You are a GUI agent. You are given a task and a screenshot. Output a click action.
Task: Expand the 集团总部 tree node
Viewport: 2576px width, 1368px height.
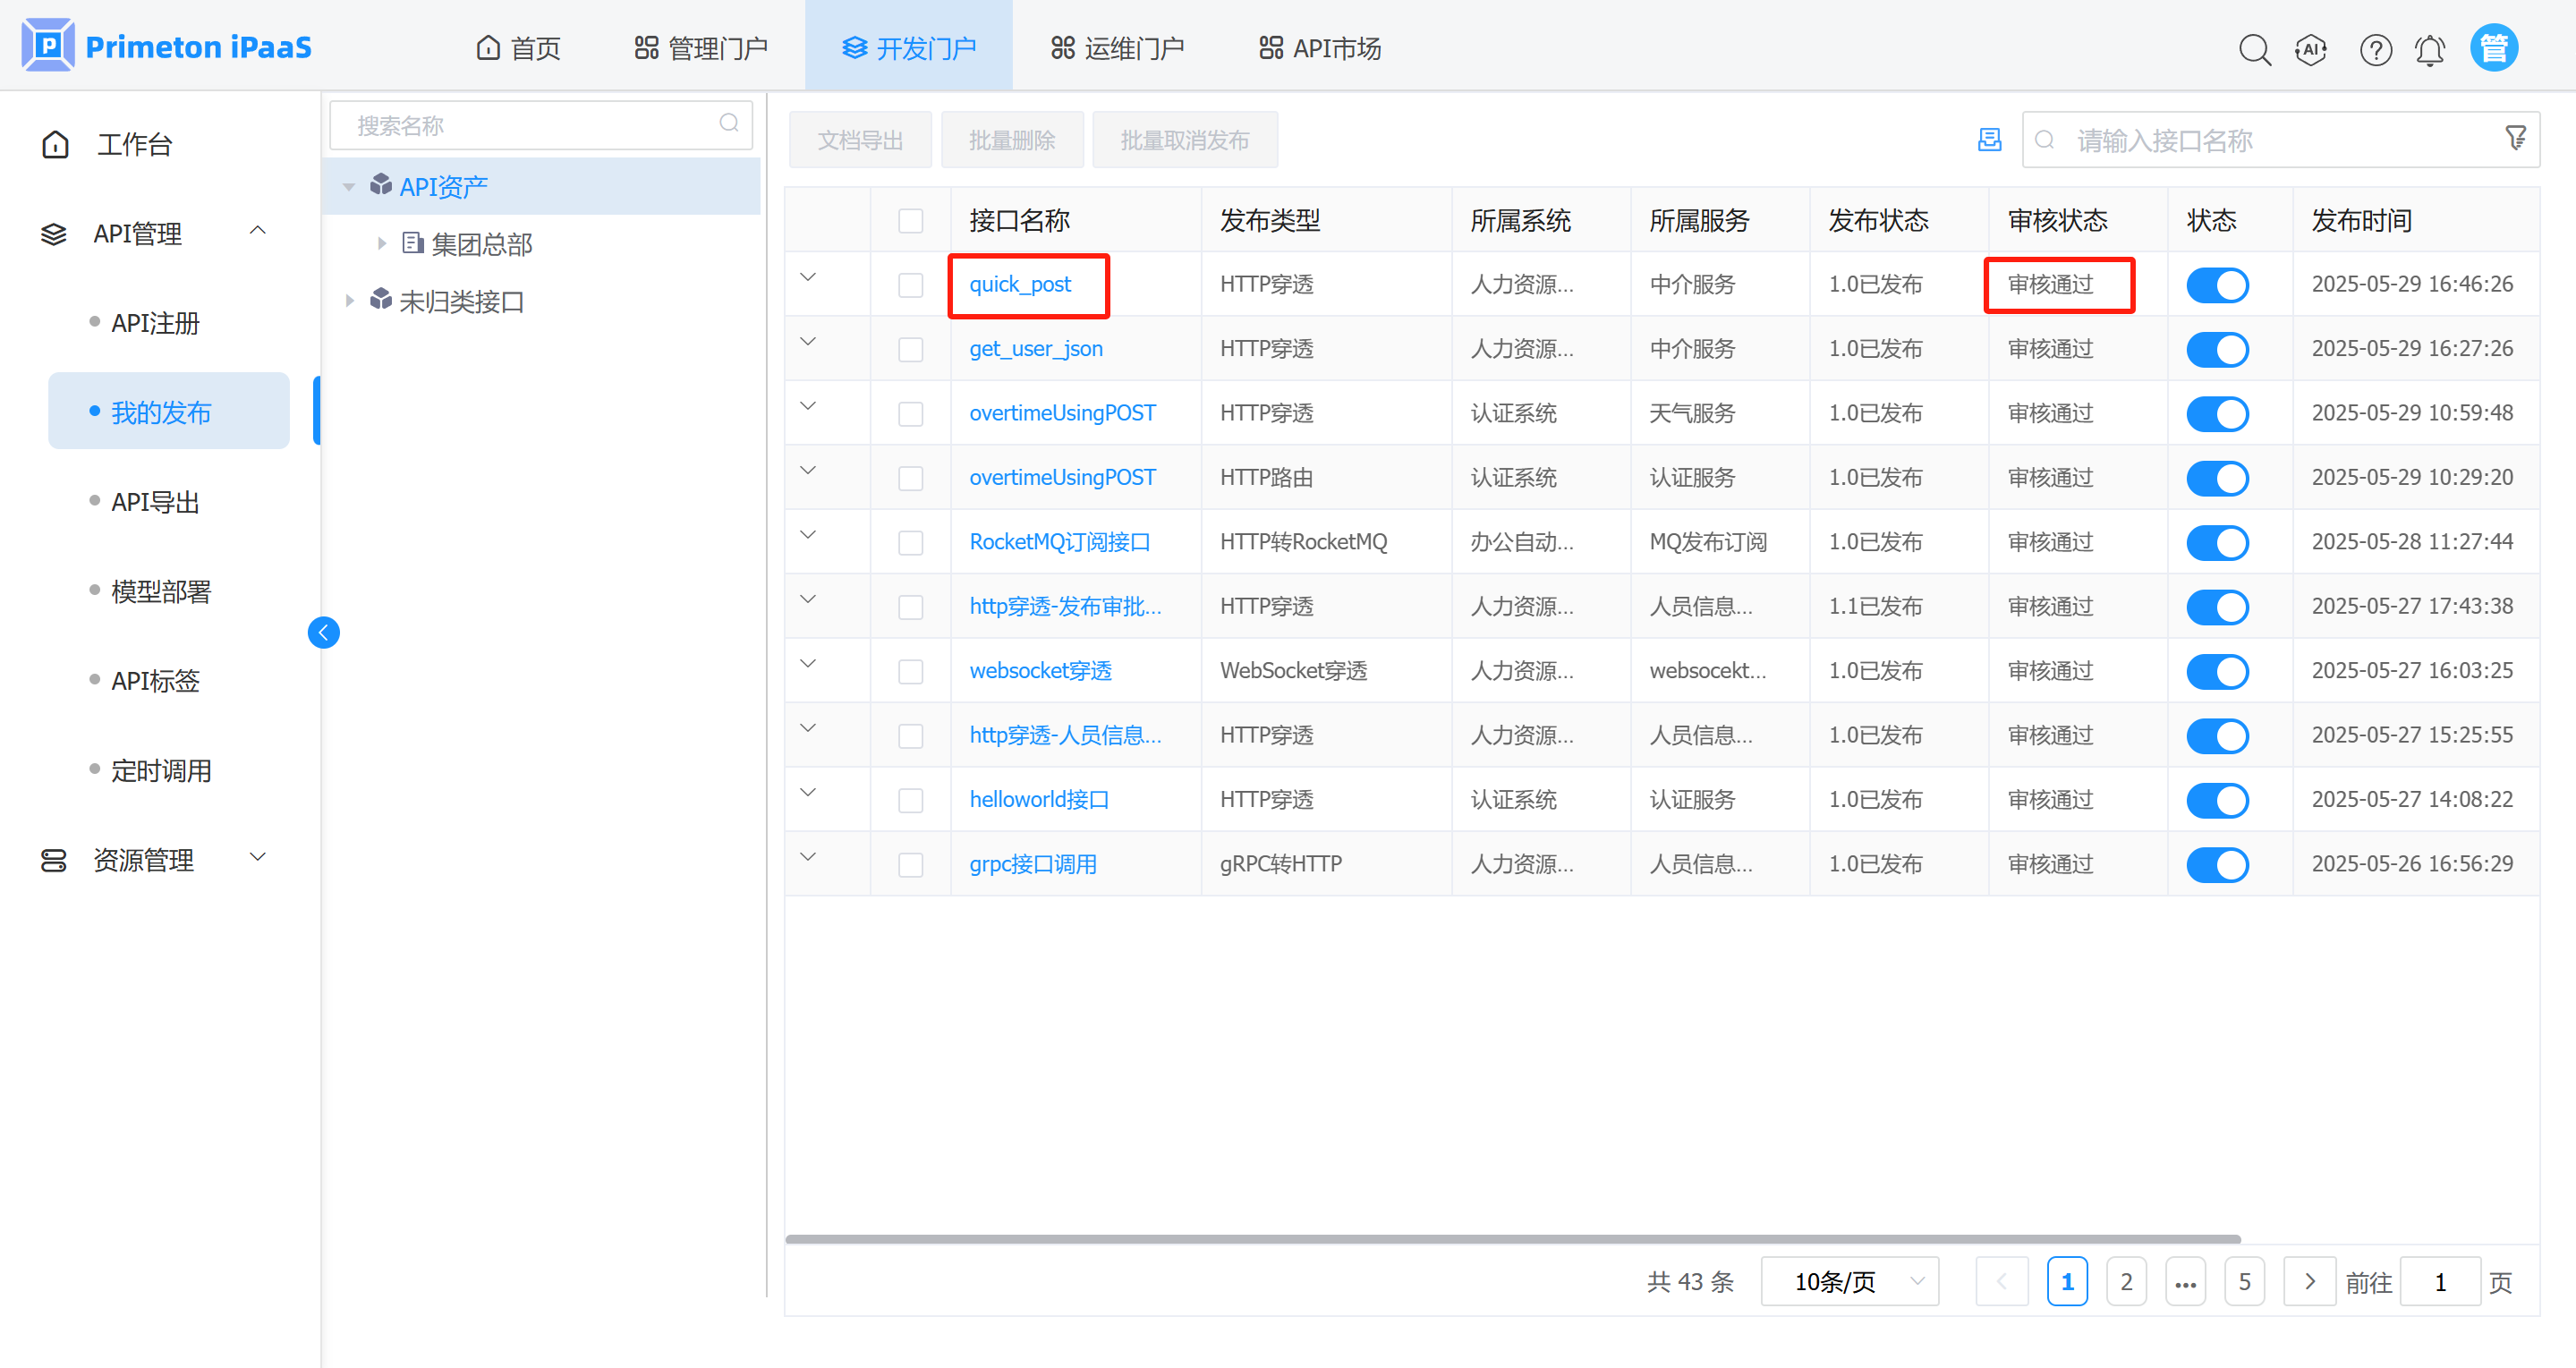381,243
